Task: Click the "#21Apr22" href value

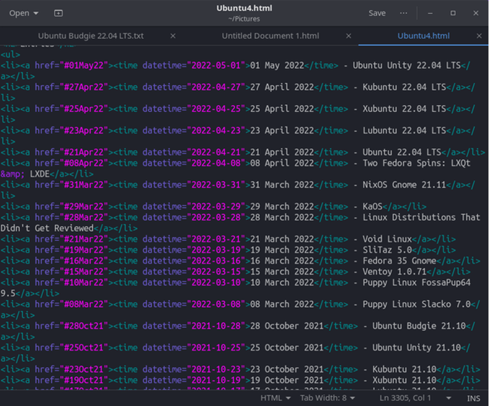Action: point(84,152)
